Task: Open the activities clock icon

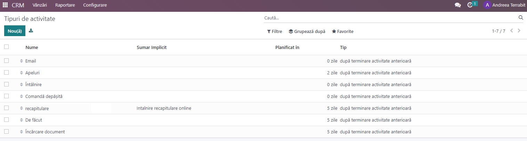Action: [470, 5]
